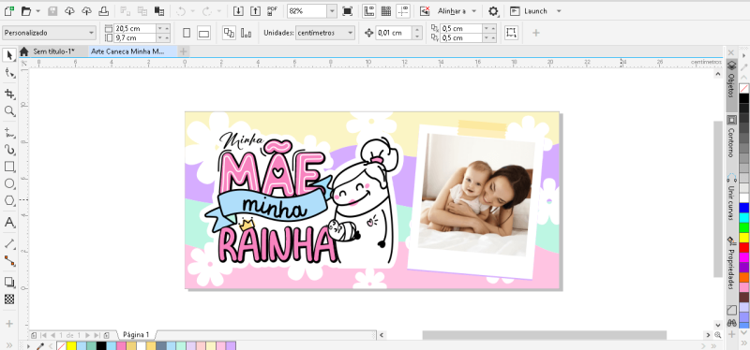Select the Shape tool
Image resolution: width=750 pixels, height=350 pixels.
[9, 73]
